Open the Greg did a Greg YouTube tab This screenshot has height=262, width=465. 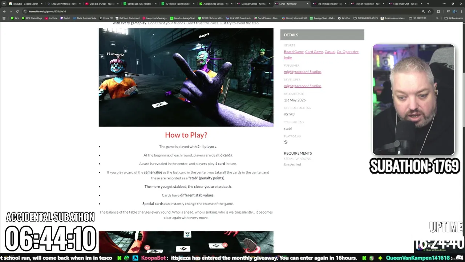click(101, 4)
